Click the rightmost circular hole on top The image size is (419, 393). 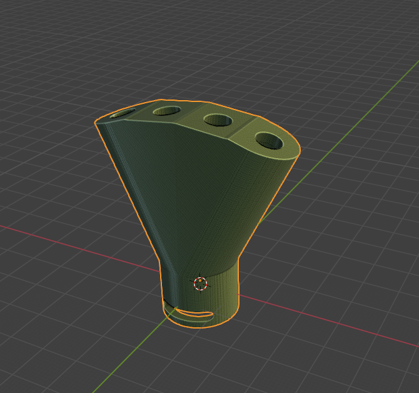(x=269, y=141)
